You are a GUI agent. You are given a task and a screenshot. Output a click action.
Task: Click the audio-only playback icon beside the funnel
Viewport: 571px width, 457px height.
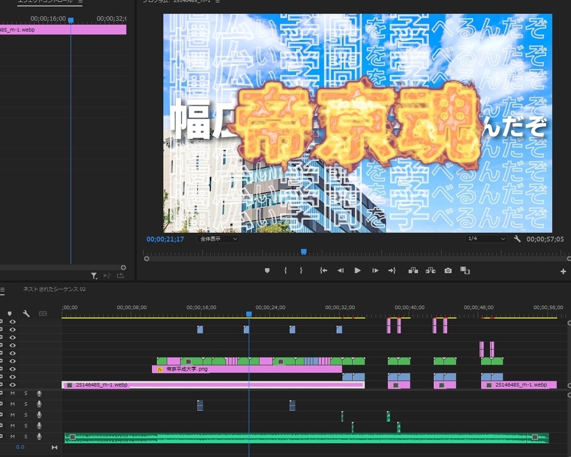click(107, 275)
